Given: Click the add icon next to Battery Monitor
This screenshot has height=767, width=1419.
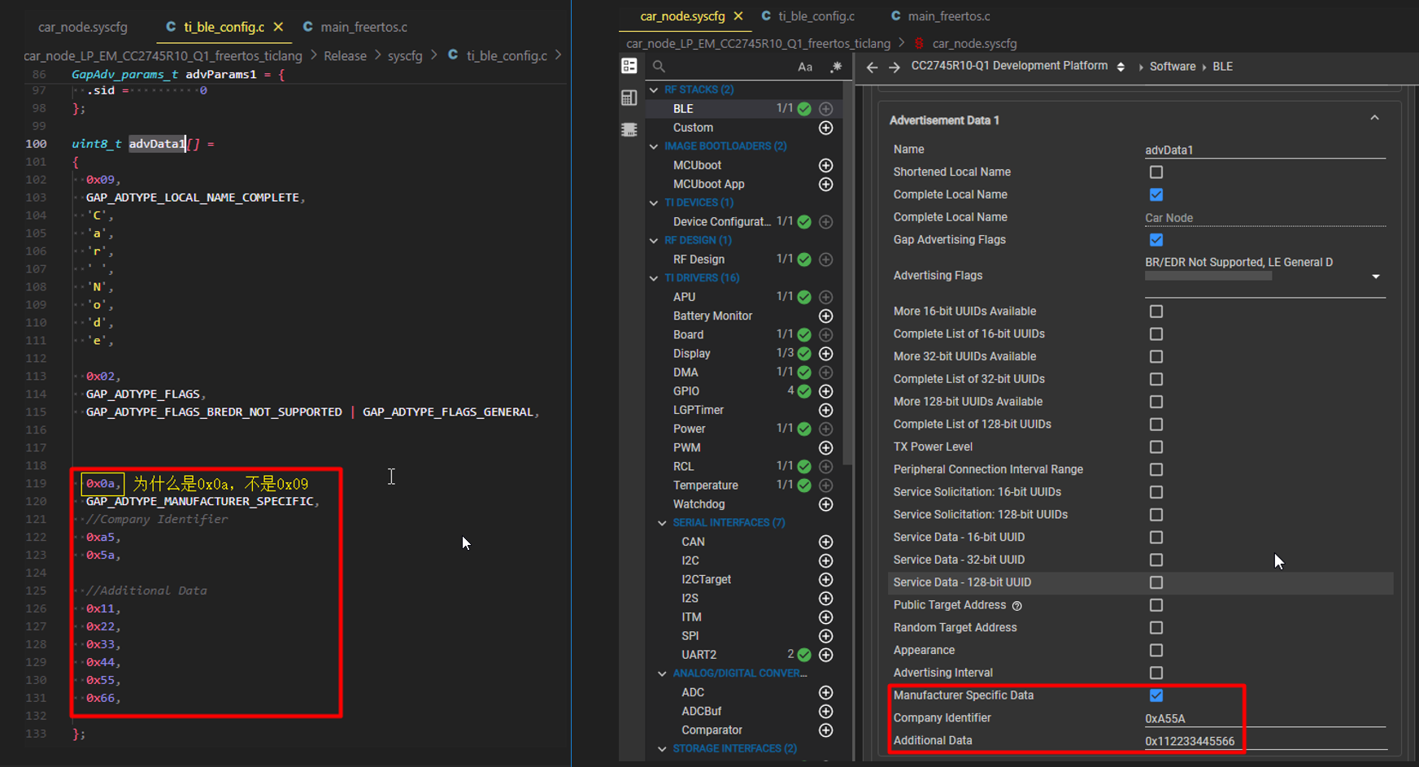Looking at the screenshot, I should [x=825, y=316].
